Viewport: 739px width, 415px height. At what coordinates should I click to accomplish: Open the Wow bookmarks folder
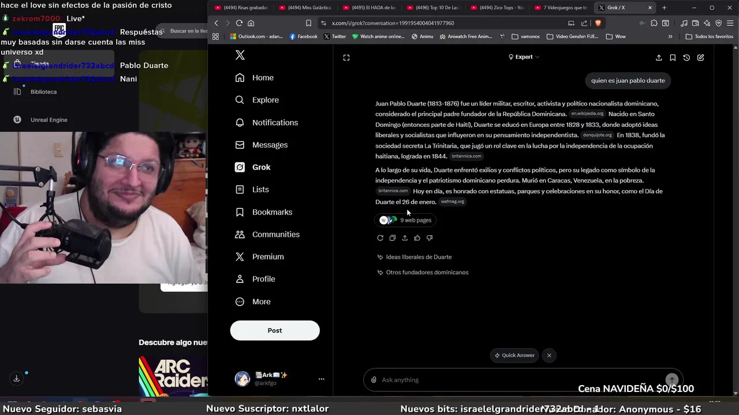(x=616, y=36)
